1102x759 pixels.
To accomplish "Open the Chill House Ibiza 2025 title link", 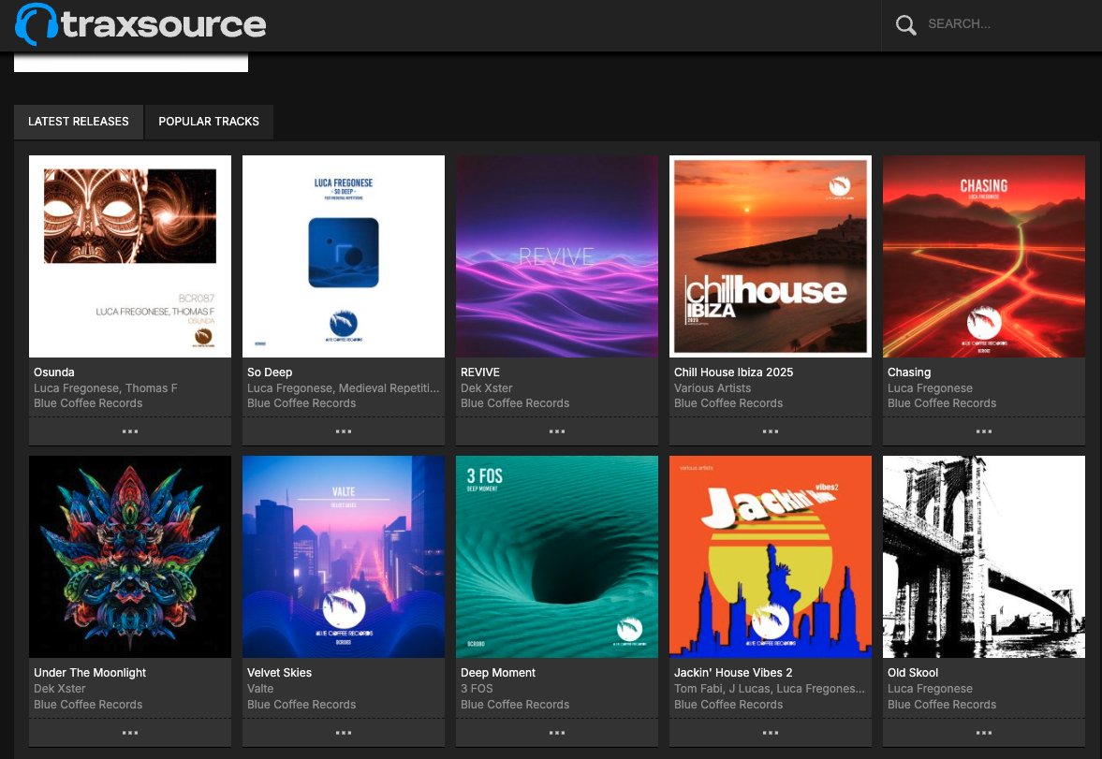I will click(734, 372).
